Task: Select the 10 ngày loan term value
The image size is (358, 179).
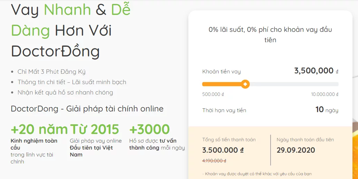Action: (327, 110)
